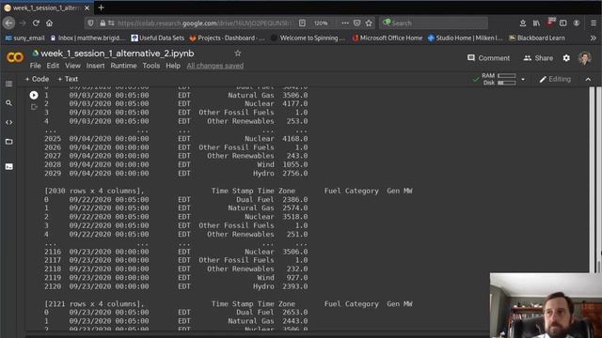
Task: Open the terminal icon in left sidebar
Action: [8, 167]
